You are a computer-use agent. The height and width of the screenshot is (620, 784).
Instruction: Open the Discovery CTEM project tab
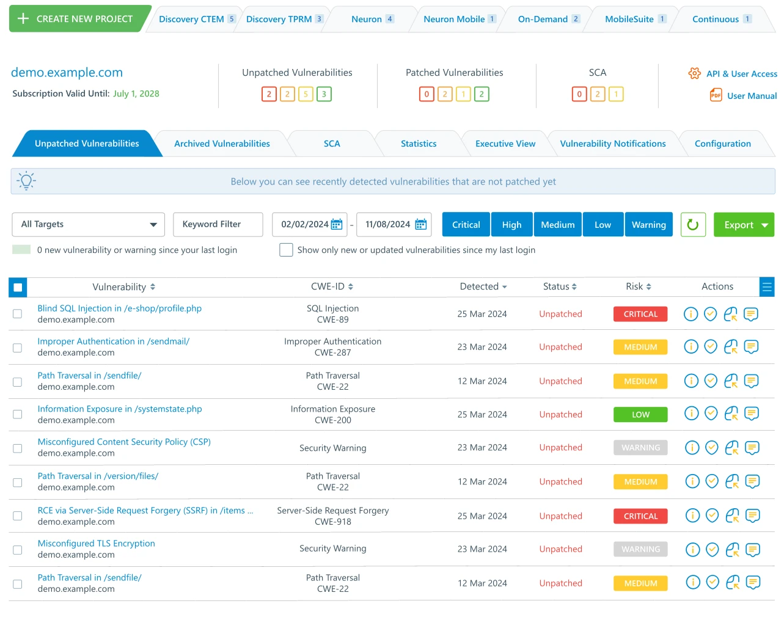tap(192, 19)
